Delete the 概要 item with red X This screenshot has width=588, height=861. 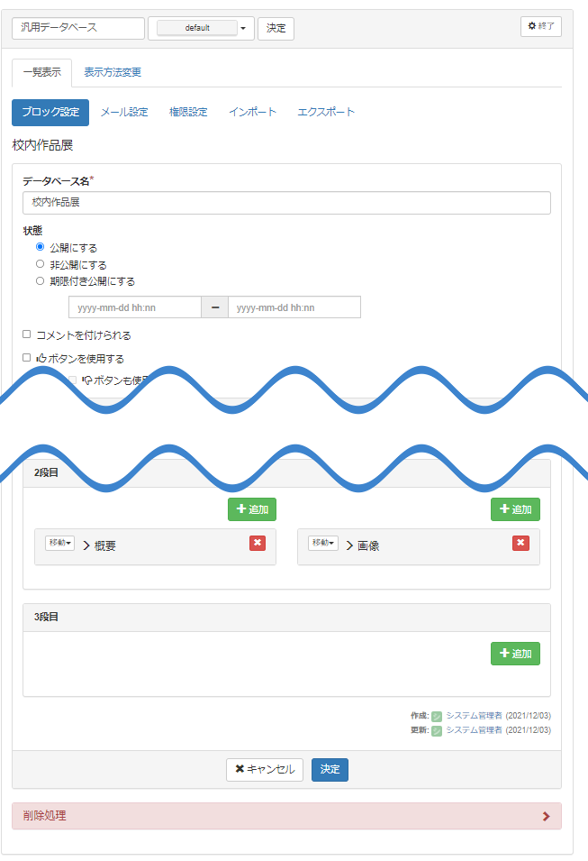click(258, 543)
